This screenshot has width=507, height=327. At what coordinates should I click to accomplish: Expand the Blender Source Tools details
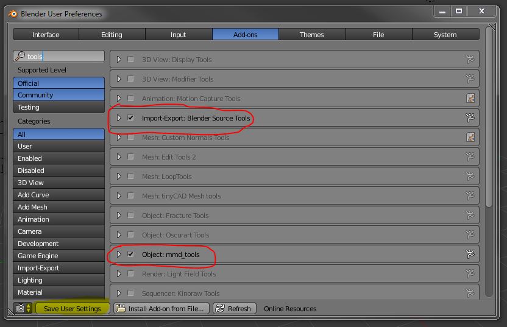(119, 118)
